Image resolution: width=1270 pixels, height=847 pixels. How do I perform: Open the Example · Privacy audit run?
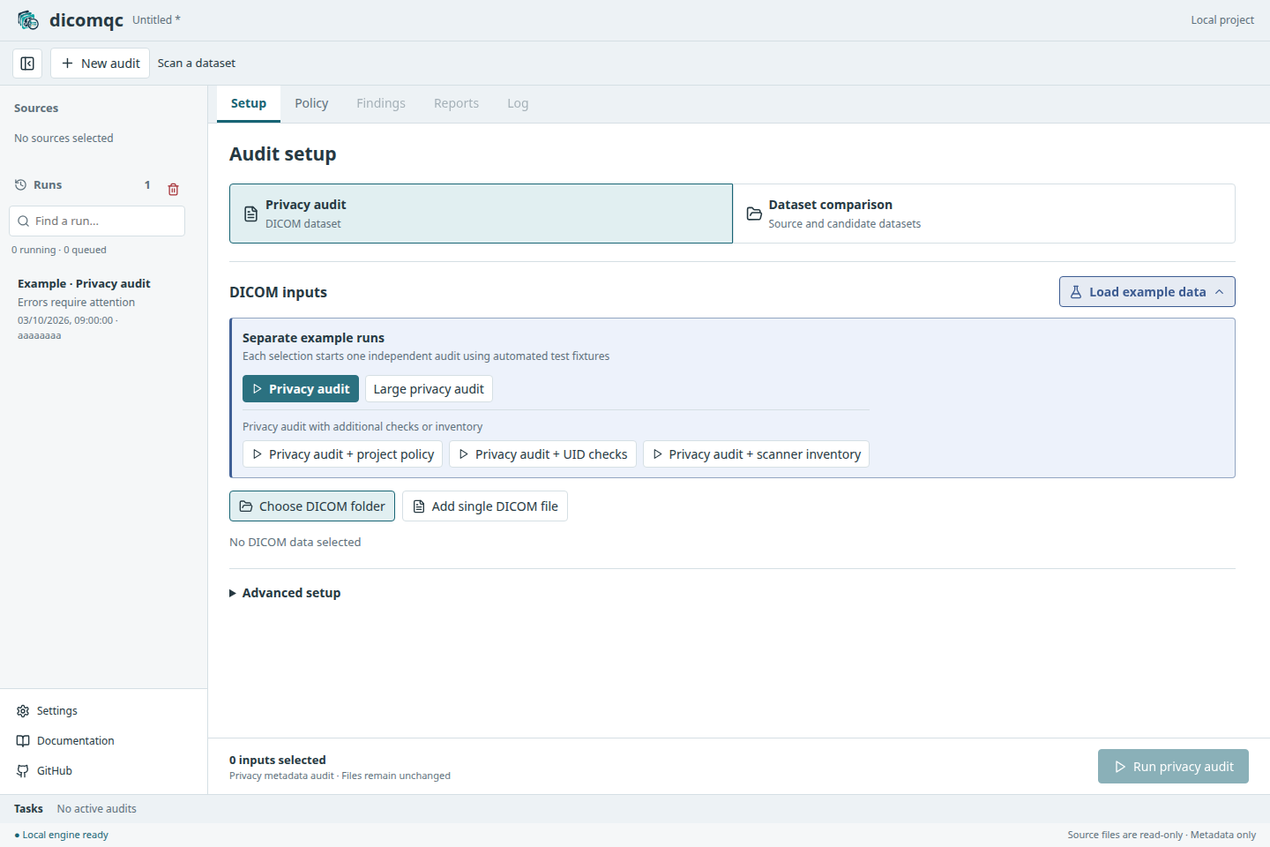click(97, 309)
